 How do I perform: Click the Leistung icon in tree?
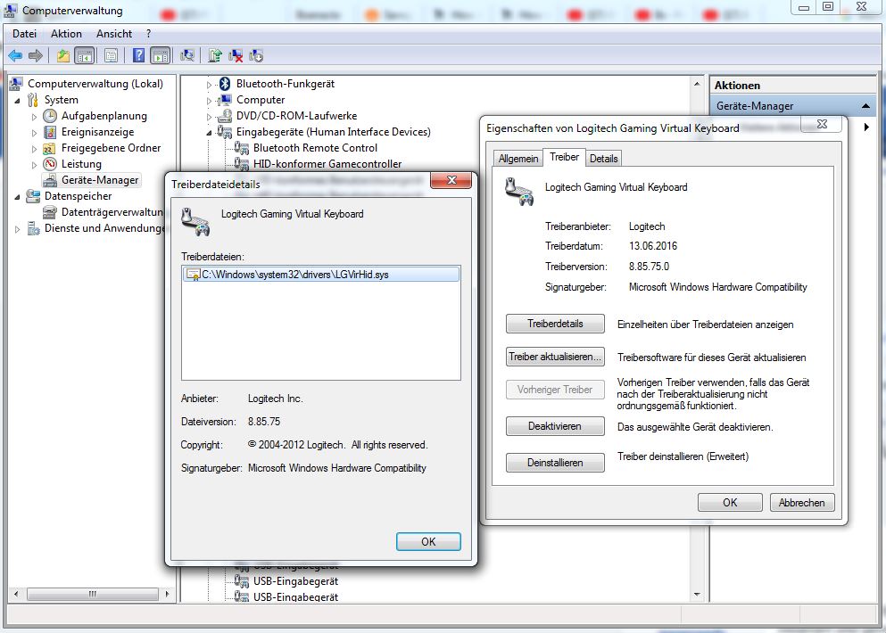[50, 164]
